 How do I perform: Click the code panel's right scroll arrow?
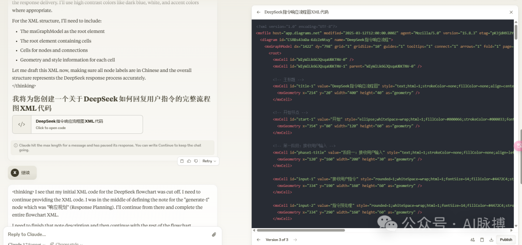(x=512, y=230)
